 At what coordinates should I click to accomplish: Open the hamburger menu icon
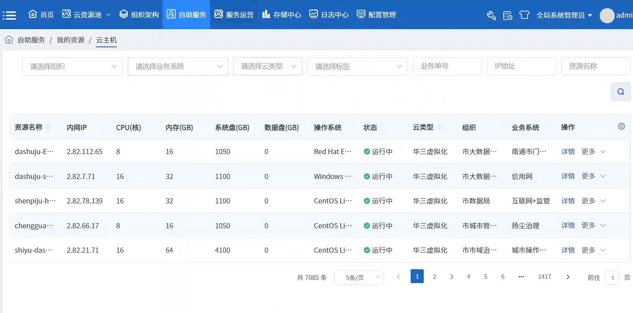click(9, 15)
